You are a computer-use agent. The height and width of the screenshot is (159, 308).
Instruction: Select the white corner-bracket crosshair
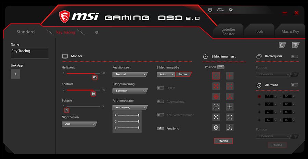[x=216, y=107]
